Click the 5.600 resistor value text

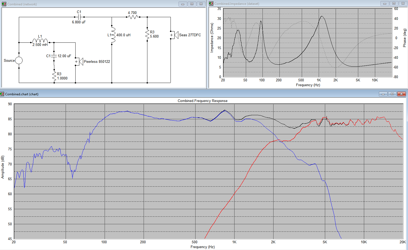tap(154, 36)
